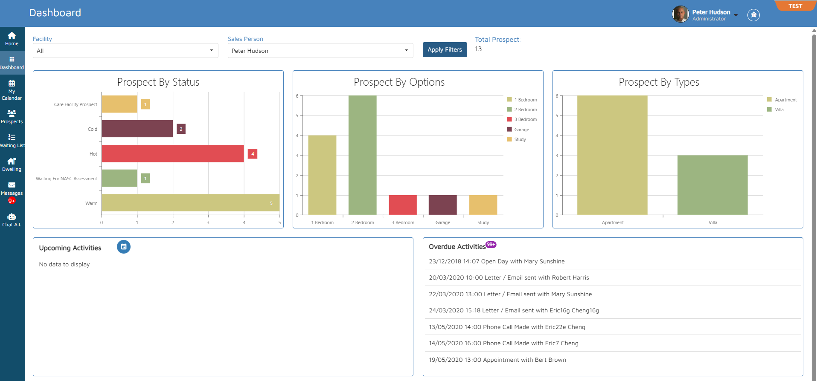Toggle the 2 Bedroom legend item

(x=522, y=110)
